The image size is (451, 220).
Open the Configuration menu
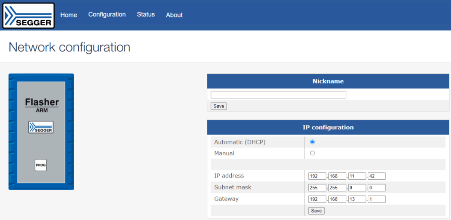click(x=107, y=15)
